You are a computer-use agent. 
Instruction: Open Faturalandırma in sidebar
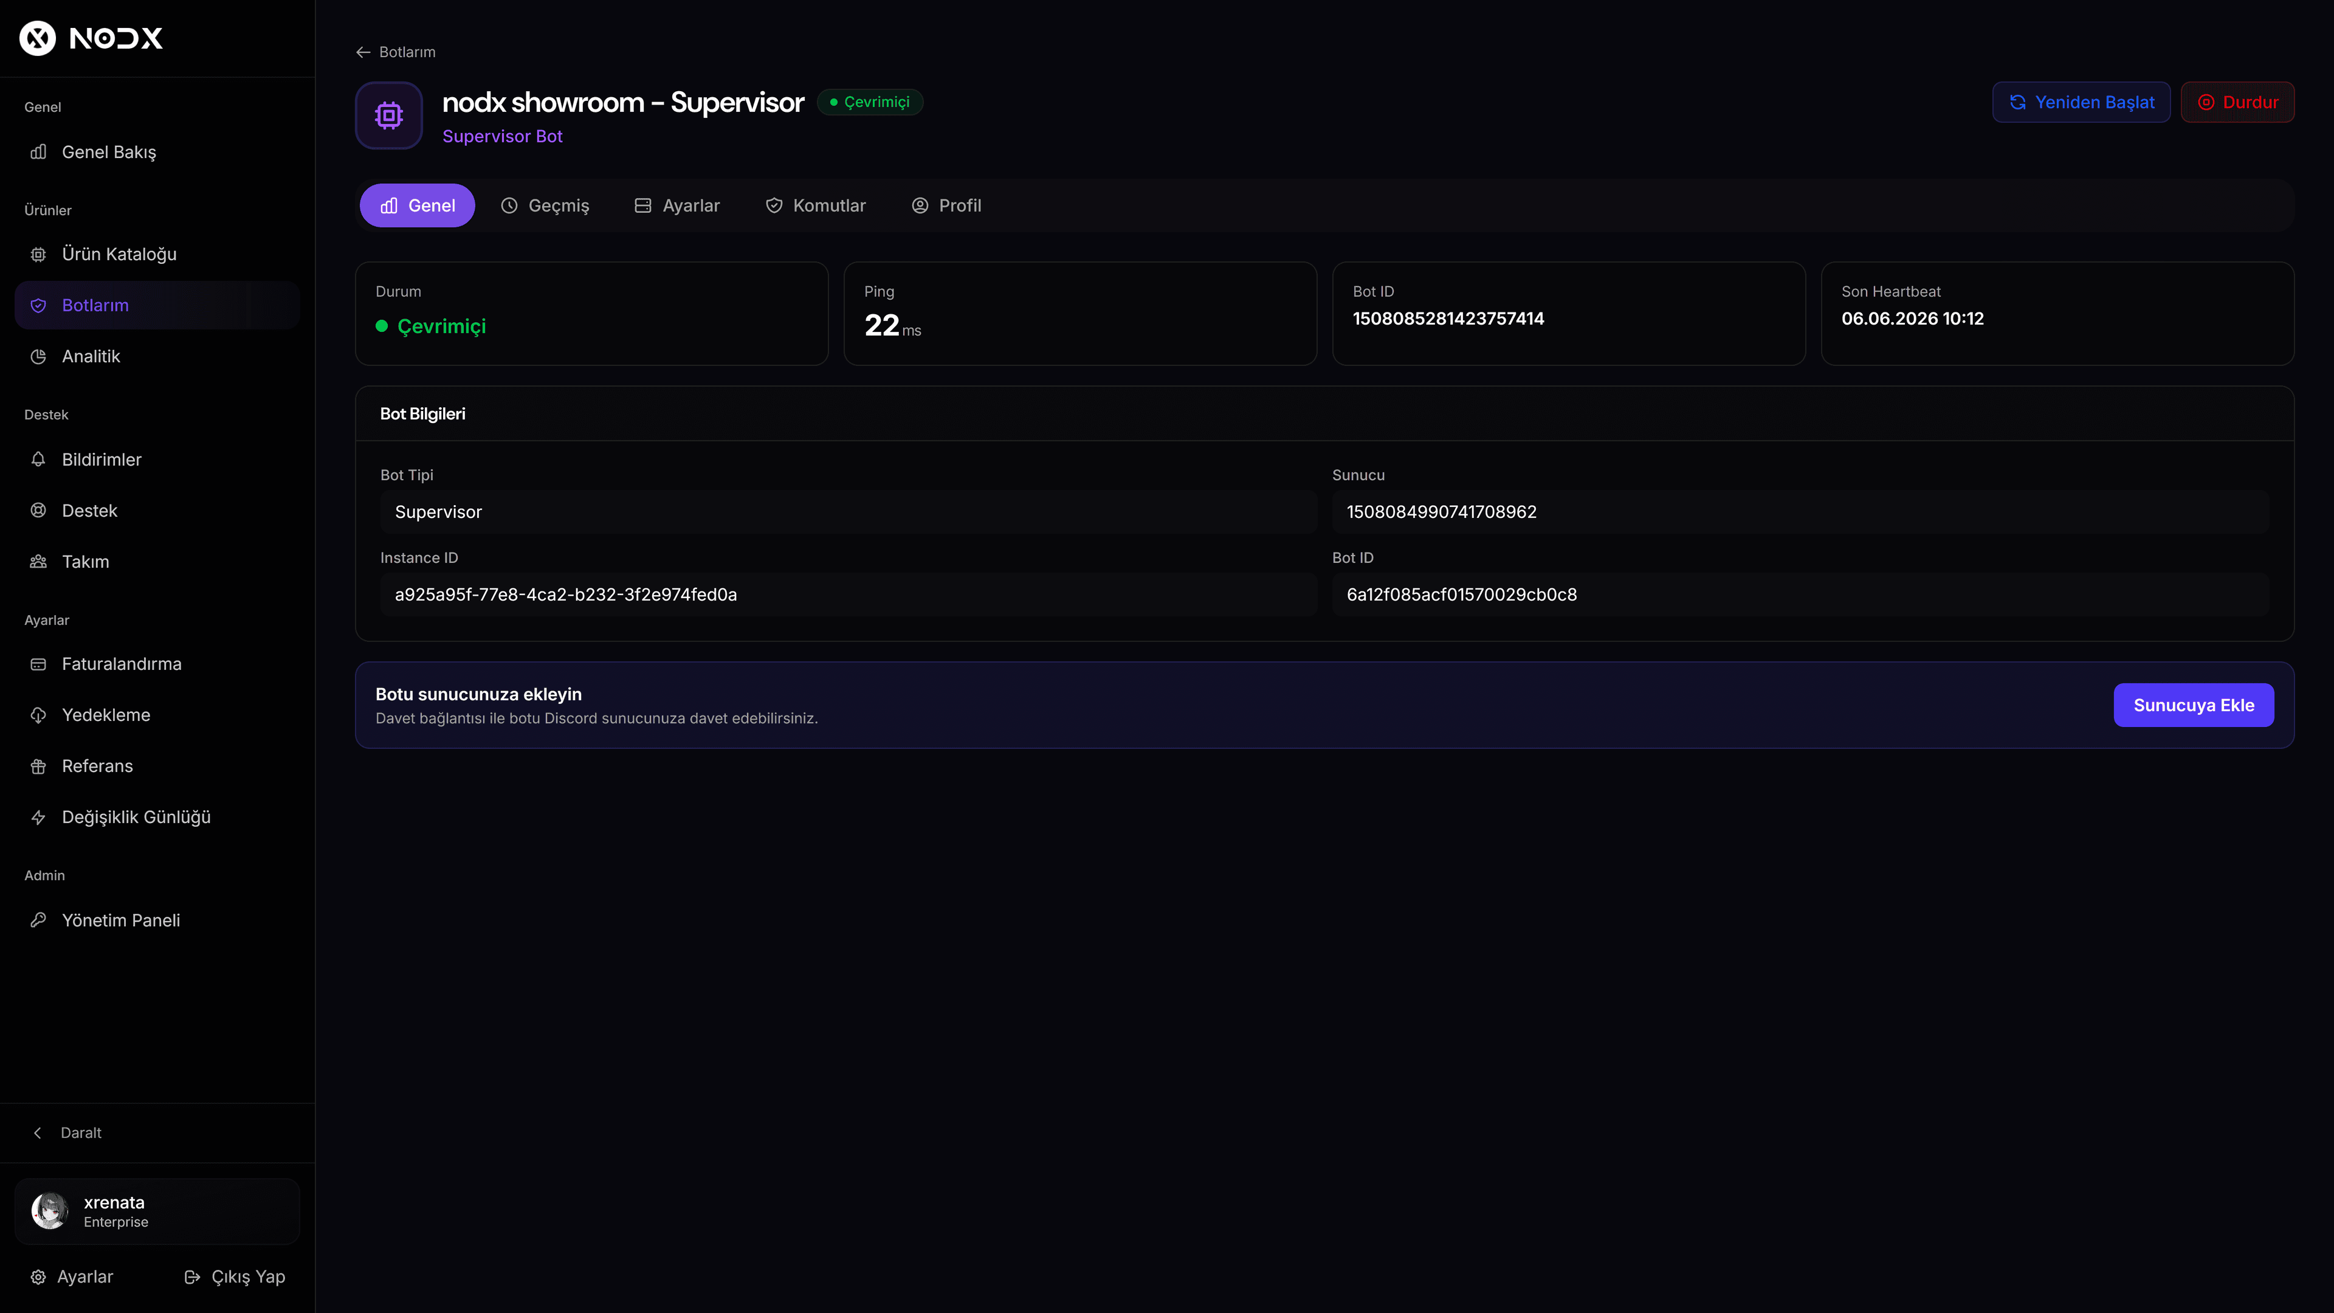[157, 664]
